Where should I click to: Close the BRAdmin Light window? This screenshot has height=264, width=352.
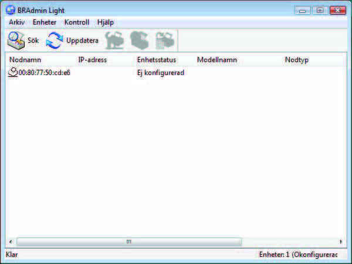(338, 11)
